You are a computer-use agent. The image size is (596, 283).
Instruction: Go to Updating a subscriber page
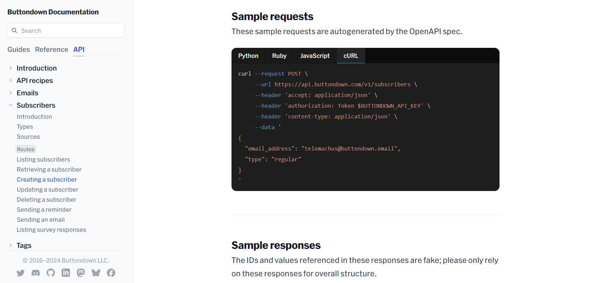[48, 190]
